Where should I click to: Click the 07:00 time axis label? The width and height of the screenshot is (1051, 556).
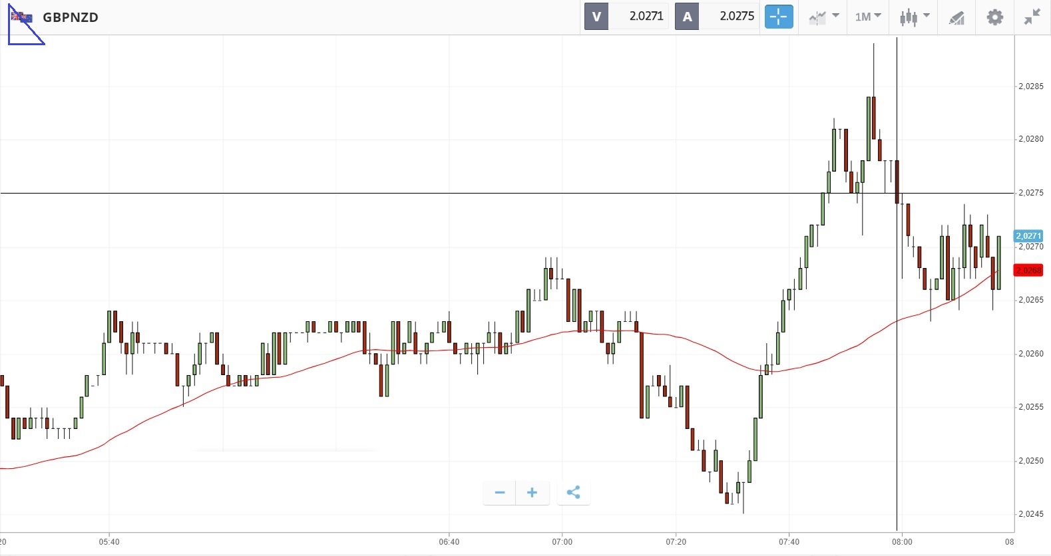tap(562, 542)
